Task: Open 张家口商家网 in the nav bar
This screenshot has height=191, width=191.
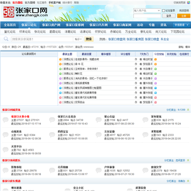Action: (x=122, y=25)
